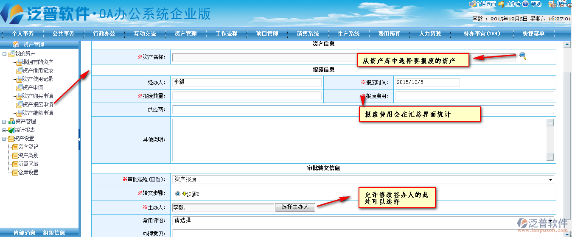
Task: Click the icon next to 仓库设置
Action: coord(15,173)
